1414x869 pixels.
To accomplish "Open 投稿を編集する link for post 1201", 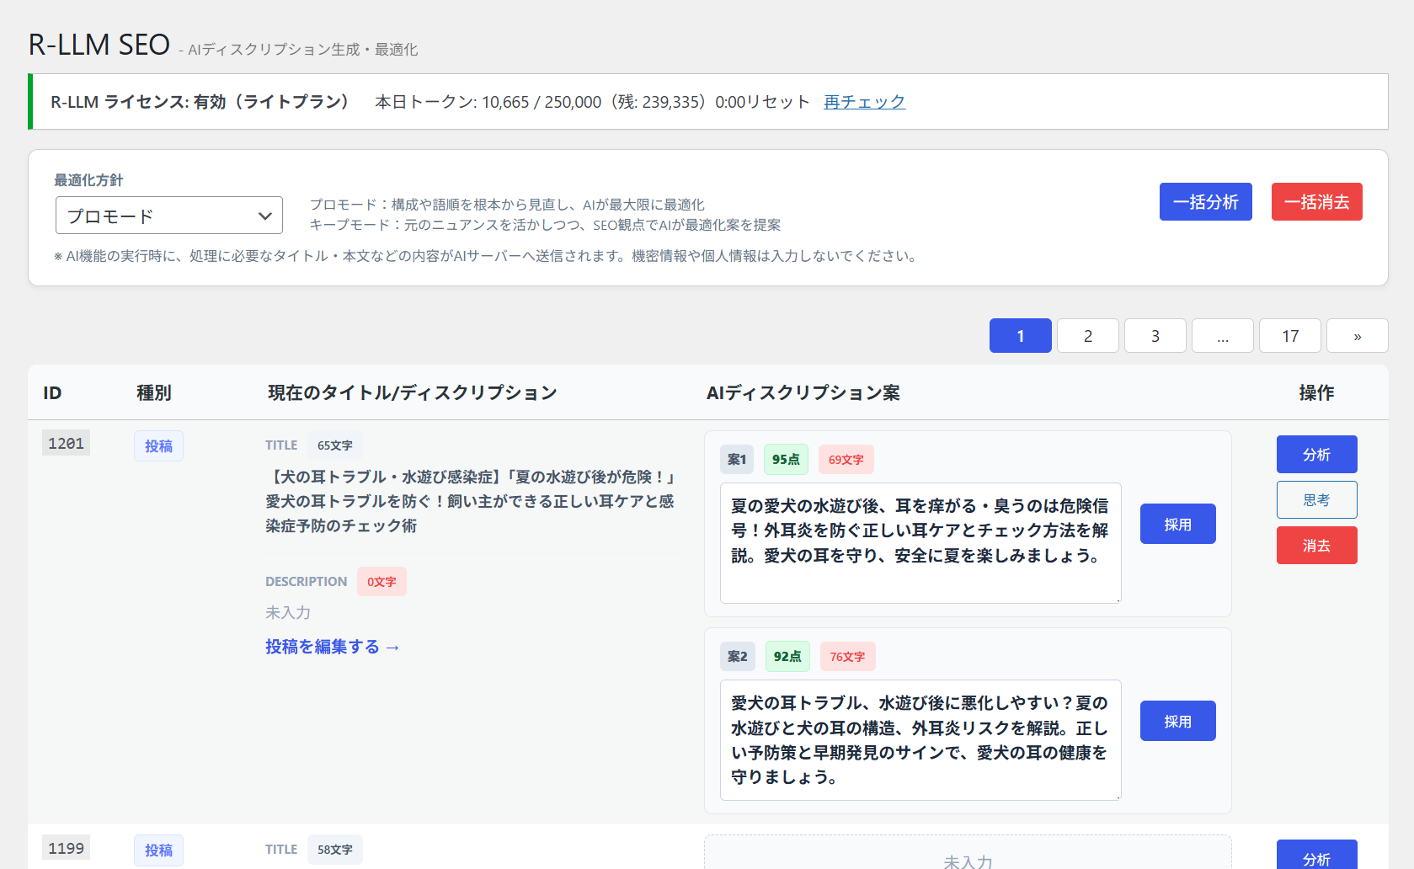I will [333, 647].
